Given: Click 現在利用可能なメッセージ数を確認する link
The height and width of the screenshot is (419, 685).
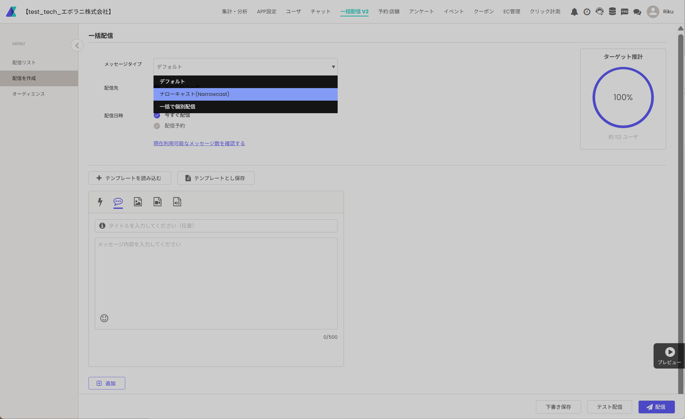Looking at the screenshot, I should pyautogui.click(x=199, y=143).
